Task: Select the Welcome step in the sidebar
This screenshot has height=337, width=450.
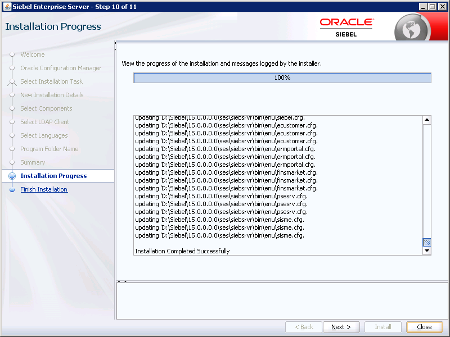Action: [33, 54]
